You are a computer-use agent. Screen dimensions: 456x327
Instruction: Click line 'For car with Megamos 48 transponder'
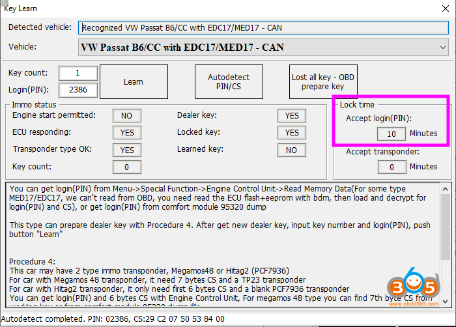[158, 280]
